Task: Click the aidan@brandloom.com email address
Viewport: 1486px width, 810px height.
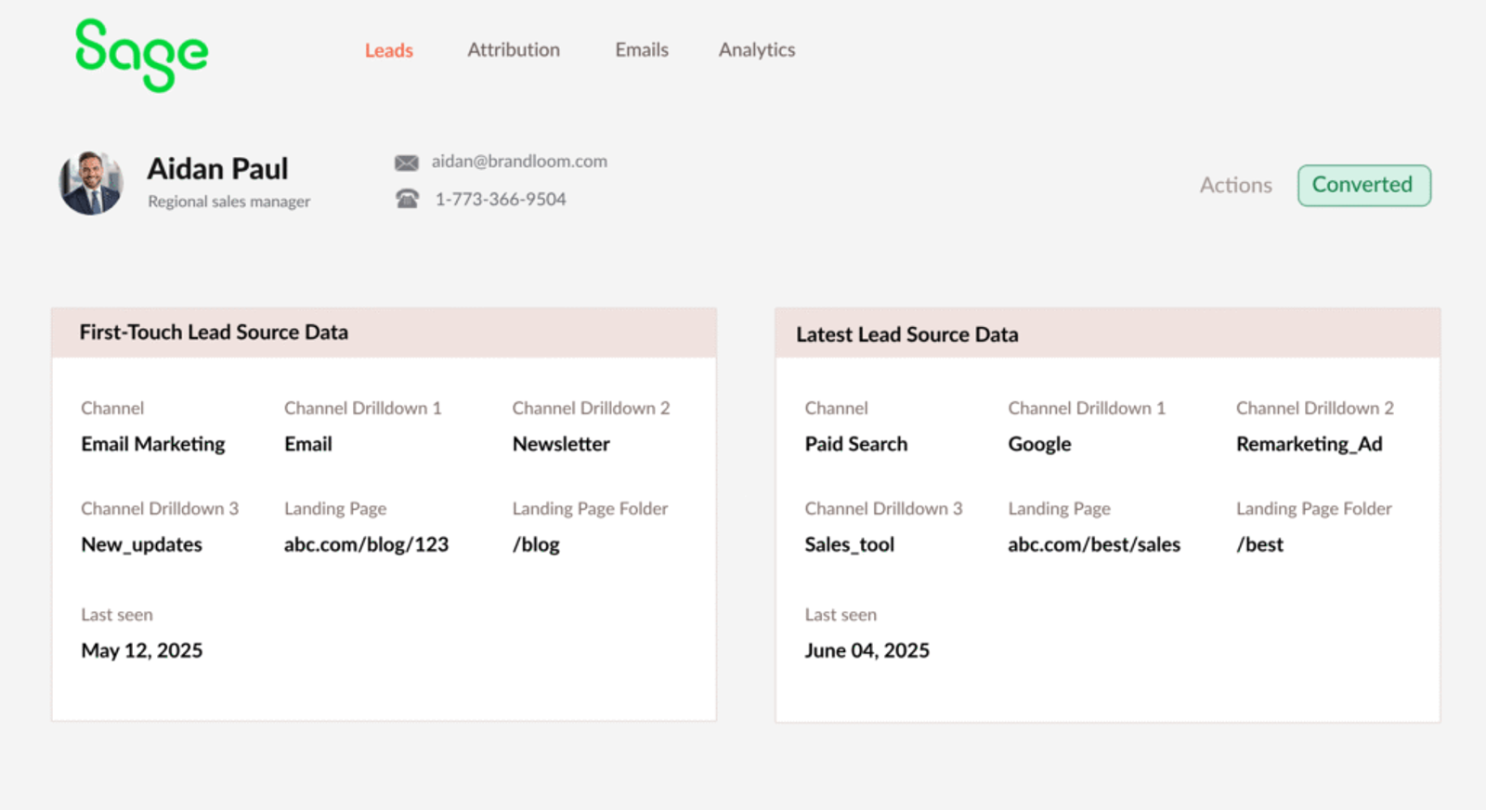Action: point(519,162)
